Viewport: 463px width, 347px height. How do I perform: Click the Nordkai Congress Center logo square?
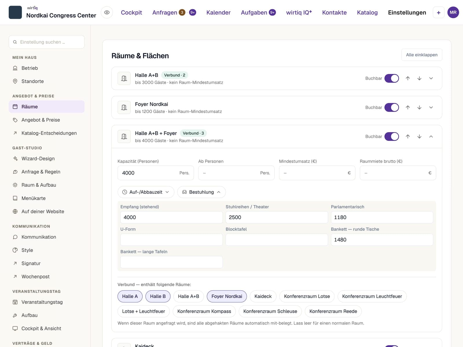[15, 12]
